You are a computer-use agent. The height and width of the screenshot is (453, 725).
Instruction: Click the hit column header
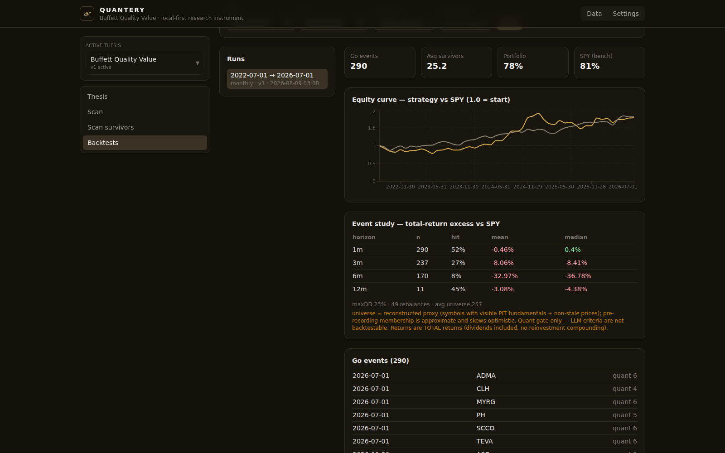(x=455, y=237)
